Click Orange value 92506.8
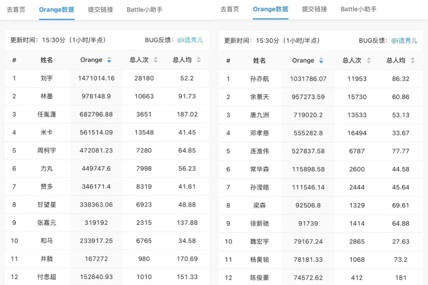The image size is (428, 285). [x=308, y=205]
